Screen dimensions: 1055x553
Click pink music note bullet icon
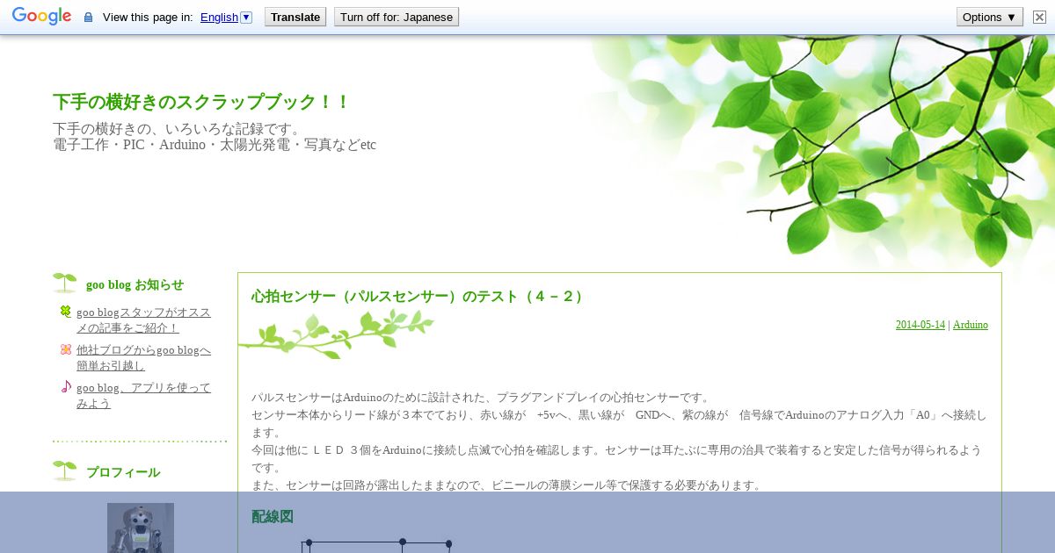pos(65,386)
